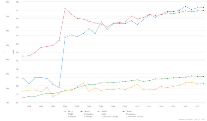Click the Source: FAOSTAT credit text
This screenshot has height=121, width=207.
click(x=192, y=120)
